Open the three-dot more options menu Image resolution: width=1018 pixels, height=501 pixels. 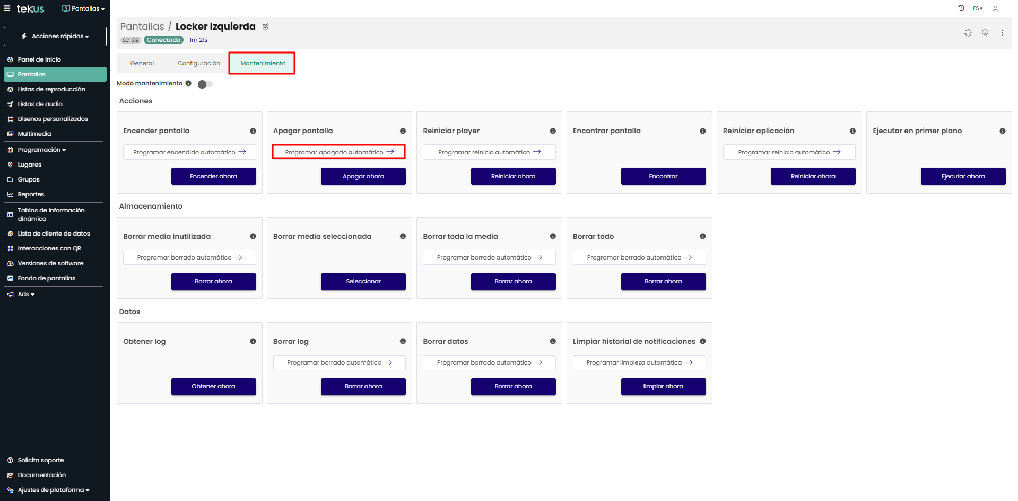[1002, 33]
